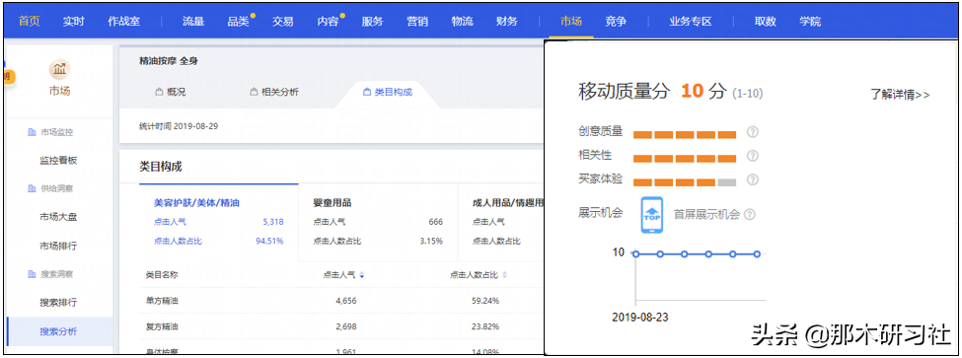Image resolution: width=962 pixels, height=358 pixels.
Task: Click the 统计时间 2019-08-29 text
Action: pos(179,126)
